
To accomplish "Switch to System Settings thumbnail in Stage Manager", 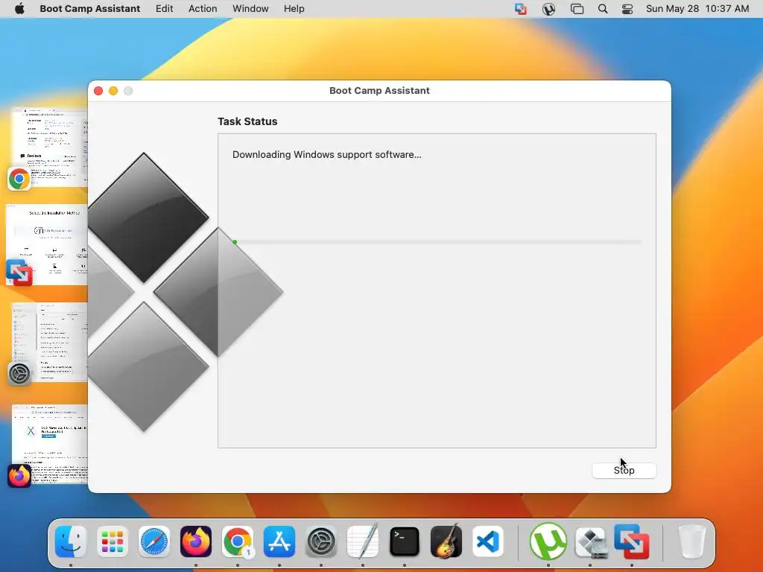I will tap(50, 343).
